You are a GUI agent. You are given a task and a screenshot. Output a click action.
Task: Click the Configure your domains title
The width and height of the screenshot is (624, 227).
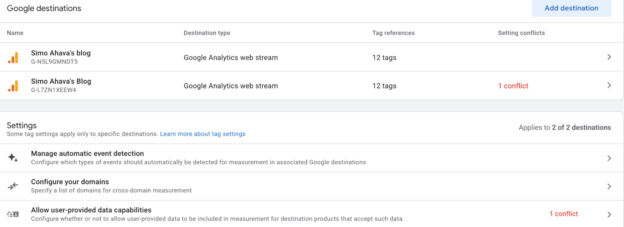70,182
